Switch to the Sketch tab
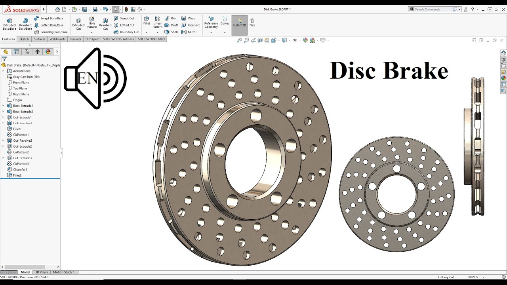507x285 pixels. coord(24,39)
